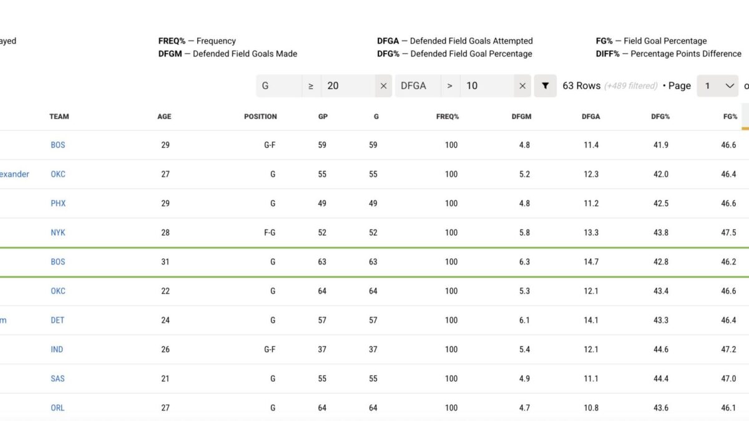Click the funnel filter icon
This screenshot has height=421, width=749.
click(545, 85)
